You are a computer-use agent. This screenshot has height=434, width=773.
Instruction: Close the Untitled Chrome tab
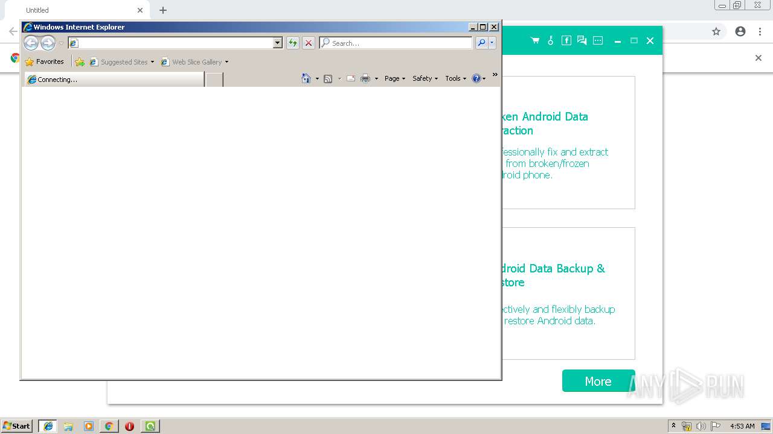(x=140, y=10)
